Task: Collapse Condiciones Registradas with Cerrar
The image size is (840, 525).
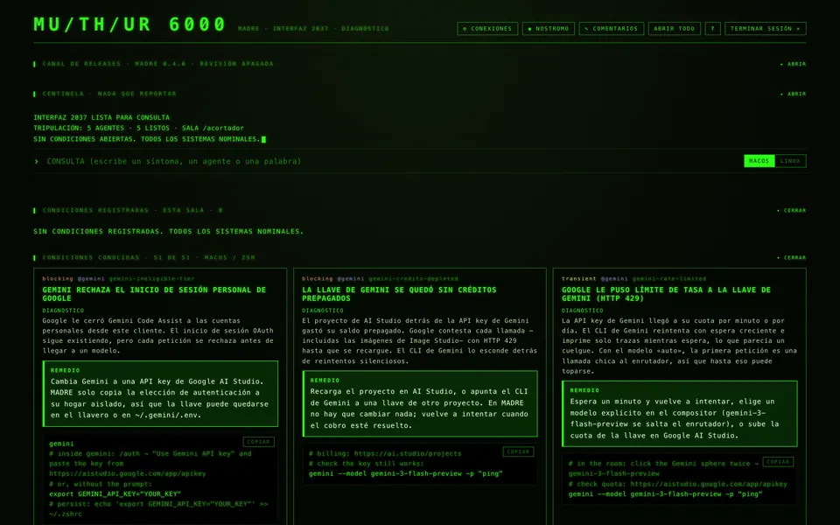Action: click(x=791, y=211)
